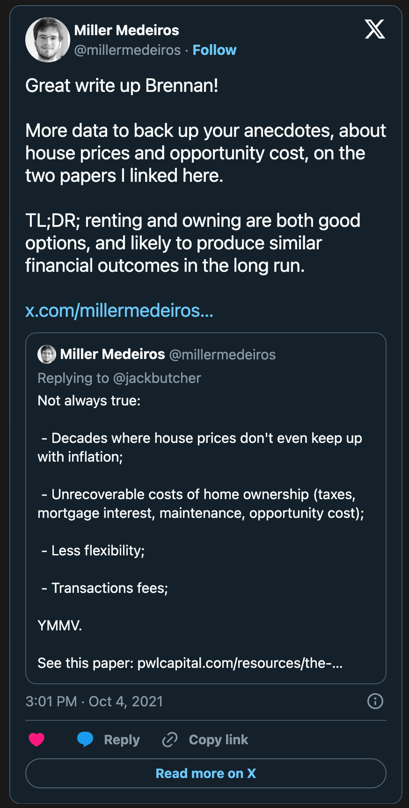Click Miller Medeiros's large profile avatar
The height and width of the screenshot is (808, 409).
(47, 40)
